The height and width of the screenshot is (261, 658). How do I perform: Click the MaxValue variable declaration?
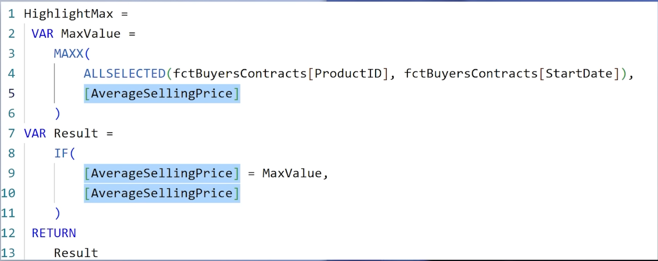point(91,34)
